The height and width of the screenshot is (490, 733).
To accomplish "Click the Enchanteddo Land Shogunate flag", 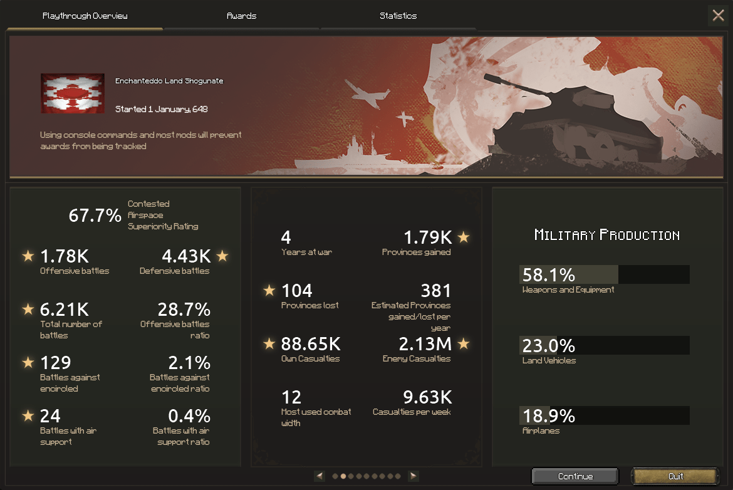I will click(x=73, y=93).
